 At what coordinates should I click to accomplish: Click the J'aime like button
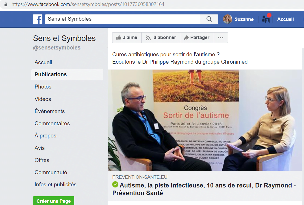click(x=127, y=37)
